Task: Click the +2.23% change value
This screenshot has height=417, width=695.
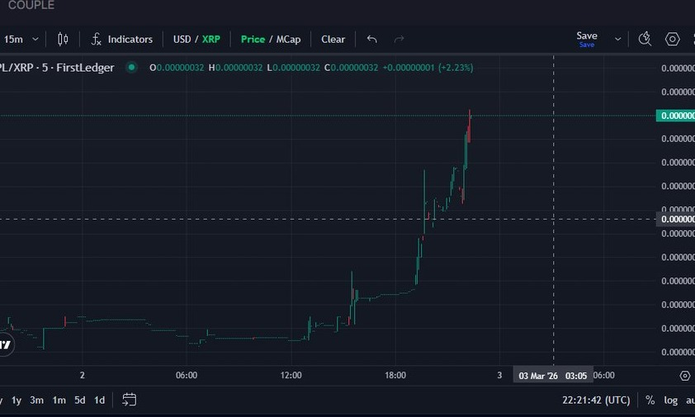Action: 456,68
